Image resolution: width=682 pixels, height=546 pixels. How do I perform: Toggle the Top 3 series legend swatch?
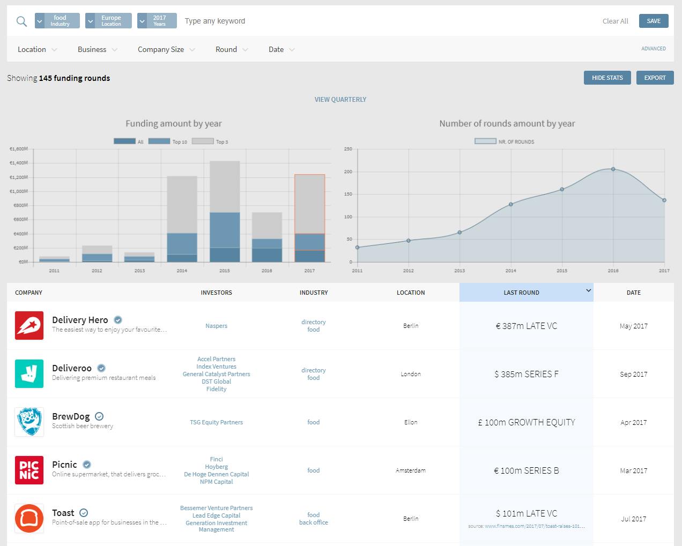coord(203,141)
